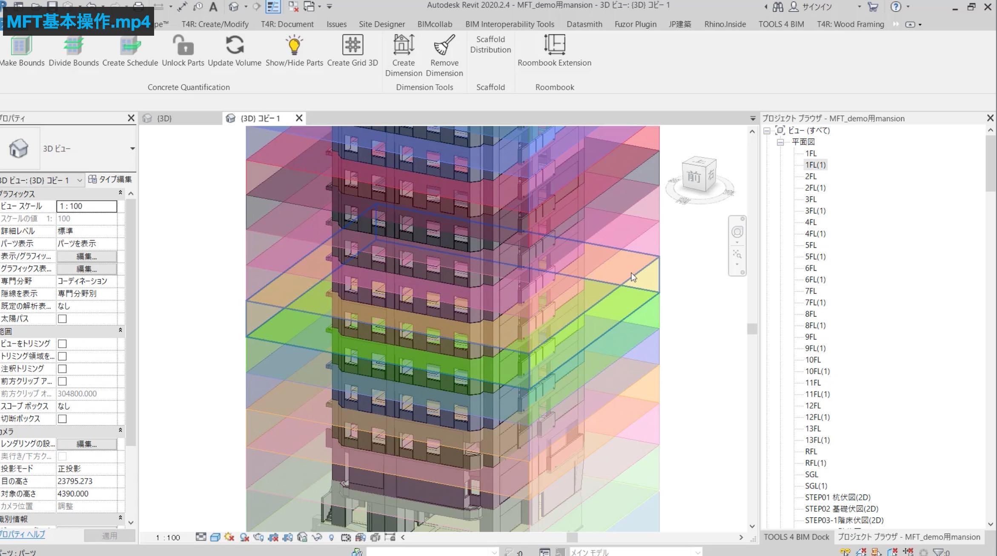This screenshot has width=997, height=556.
Task: Click the Unlock Parts padlock icon
Action: [x=183, y=46]
